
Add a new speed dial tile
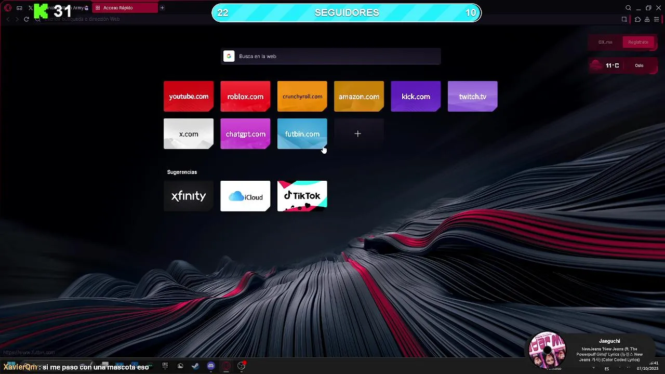[x=359, y=133]
